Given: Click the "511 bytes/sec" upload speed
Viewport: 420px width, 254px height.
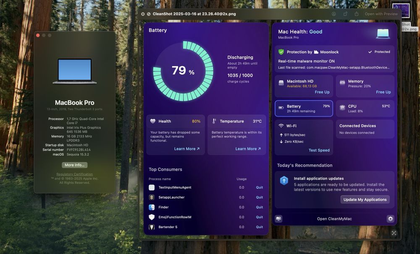Looking at the screenshot, I should [x=295, y=135].
